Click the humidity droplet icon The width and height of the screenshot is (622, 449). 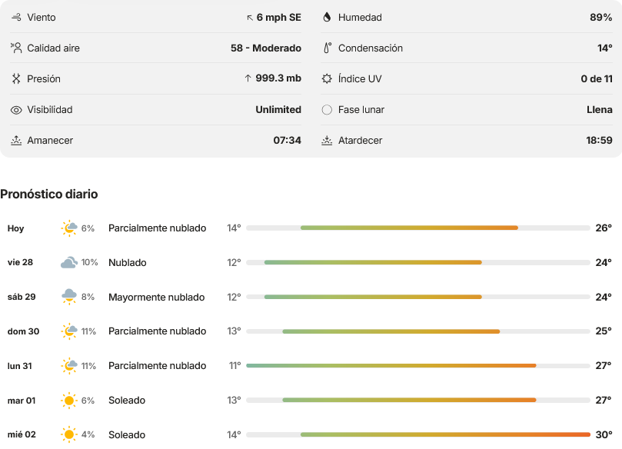tap(327, 17)
